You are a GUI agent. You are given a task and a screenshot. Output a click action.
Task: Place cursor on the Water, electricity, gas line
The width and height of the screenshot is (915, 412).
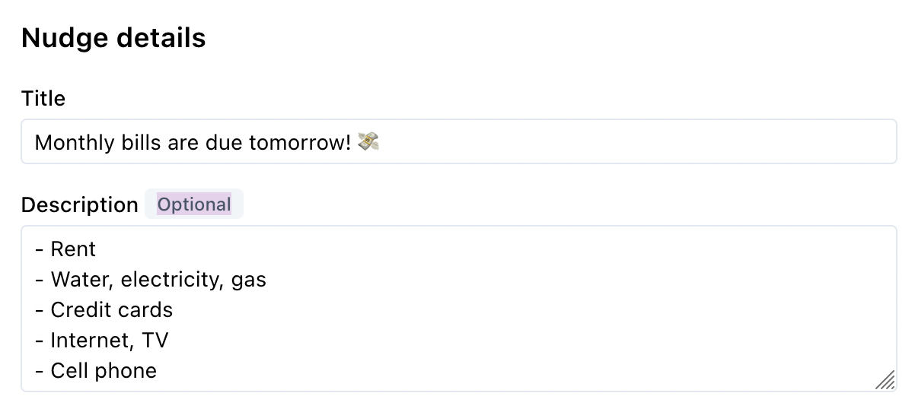(158, 280)
